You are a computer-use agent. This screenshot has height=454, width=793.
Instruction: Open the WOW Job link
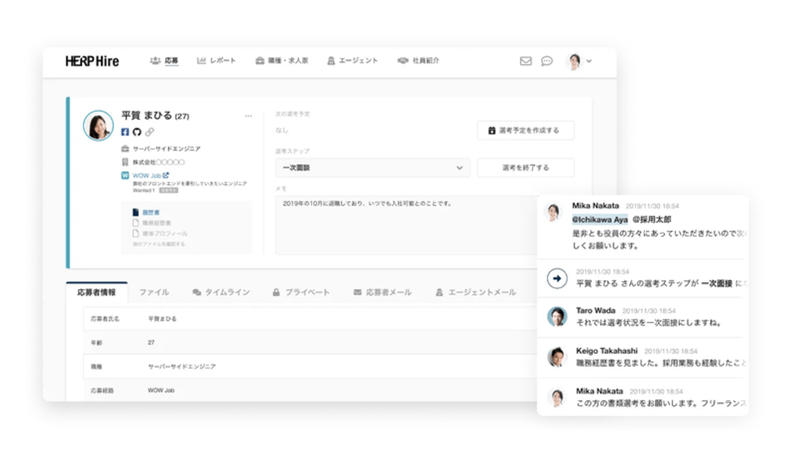tap(146, 176)
